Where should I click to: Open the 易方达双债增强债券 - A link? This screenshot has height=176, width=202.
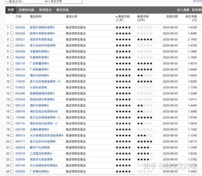click(x=45, y=81)
